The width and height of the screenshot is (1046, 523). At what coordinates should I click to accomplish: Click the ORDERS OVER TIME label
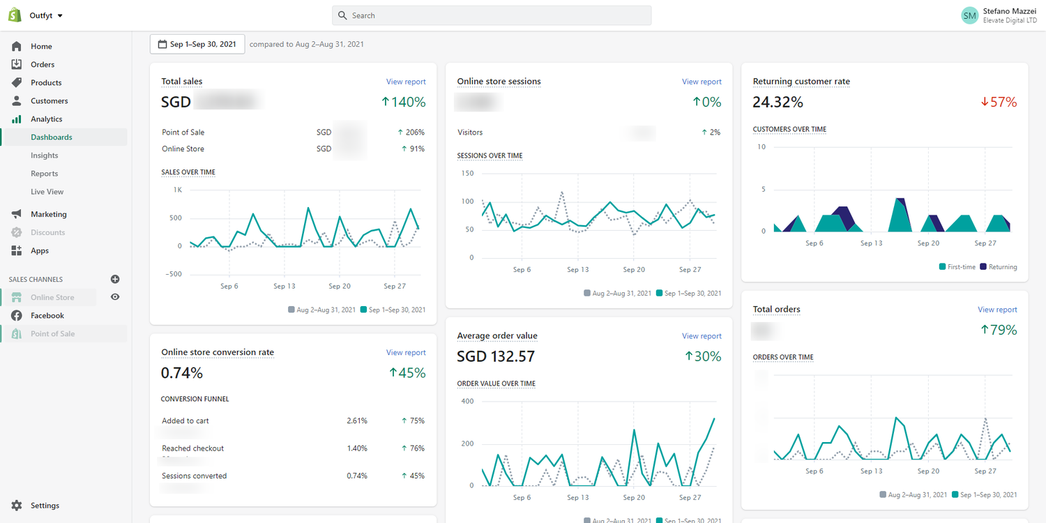click(783, 358)
